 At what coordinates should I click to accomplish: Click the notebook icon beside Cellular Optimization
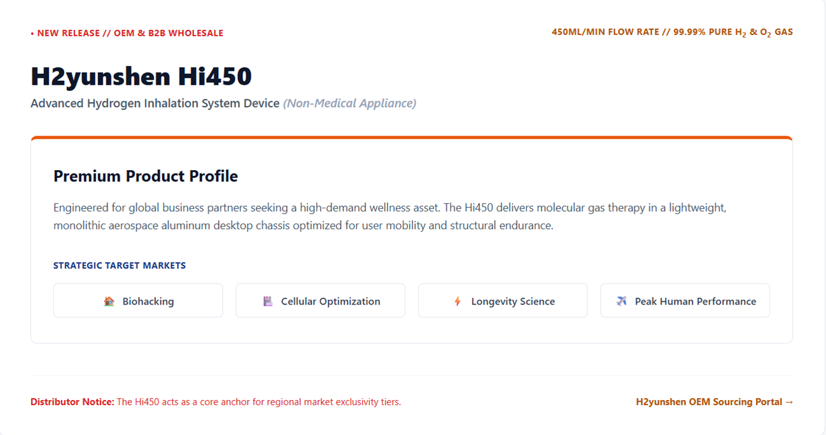(x=268, y=301)
